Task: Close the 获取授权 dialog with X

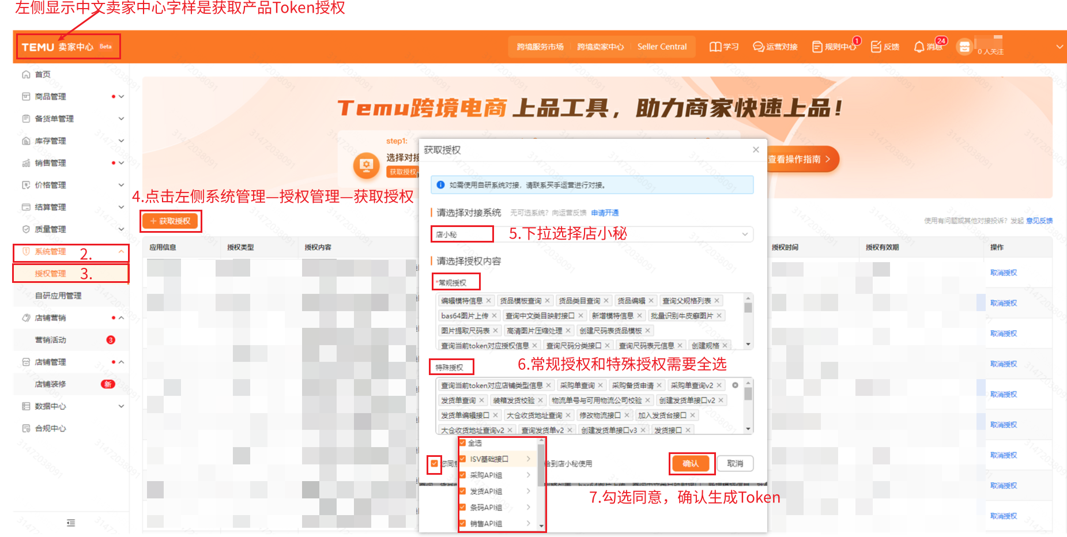Action: coord(756,150)
